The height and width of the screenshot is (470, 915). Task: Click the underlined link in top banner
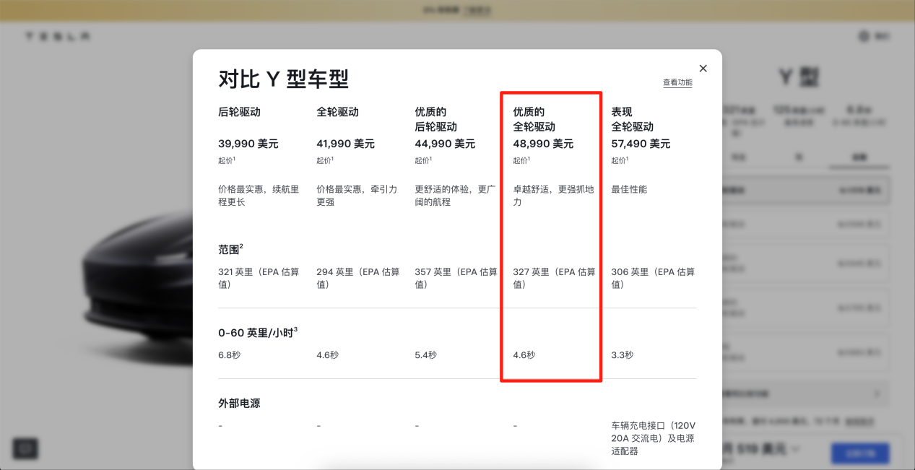pyautogui.click(x=477, y=10)
